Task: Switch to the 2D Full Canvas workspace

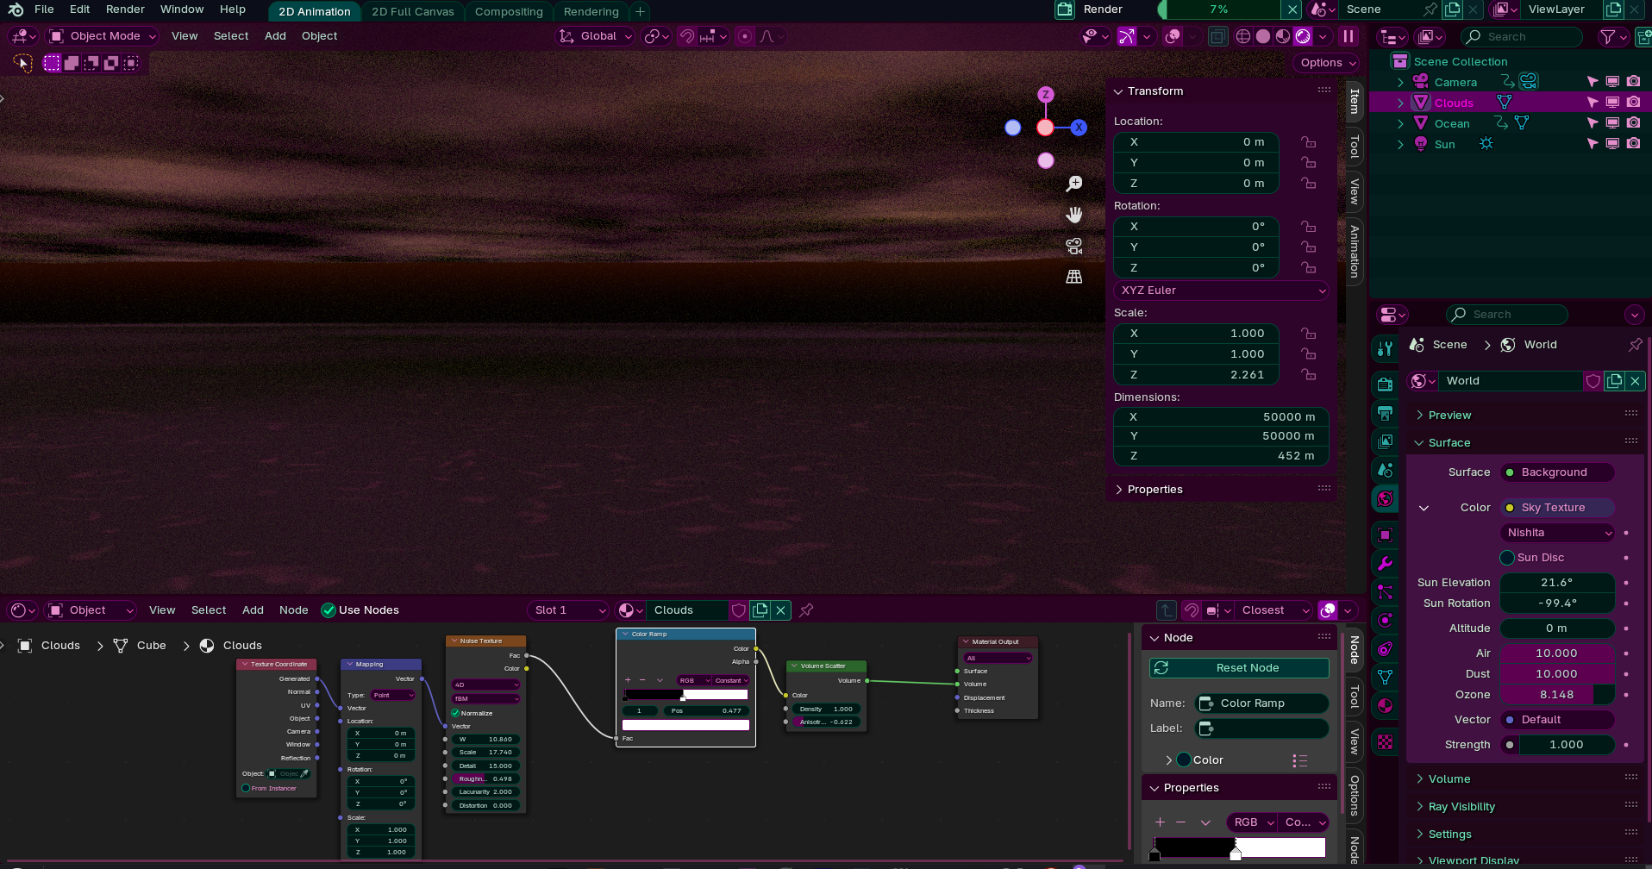Action: coord(413,12)
